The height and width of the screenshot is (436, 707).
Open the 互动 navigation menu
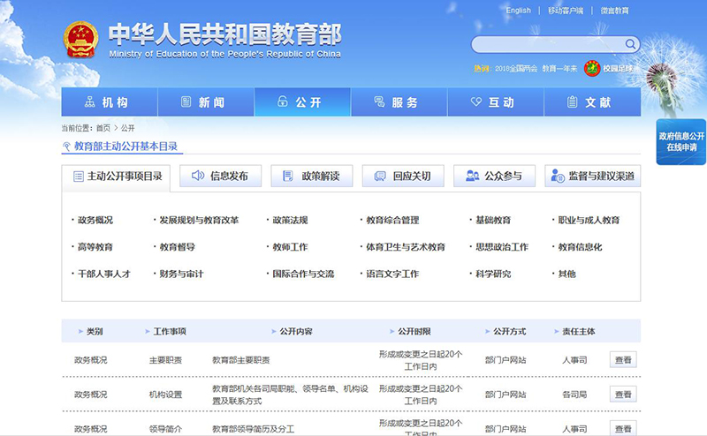tap(495, 102)
